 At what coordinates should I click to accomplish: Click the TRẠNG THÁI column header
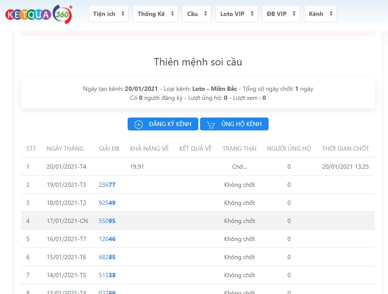239,149
